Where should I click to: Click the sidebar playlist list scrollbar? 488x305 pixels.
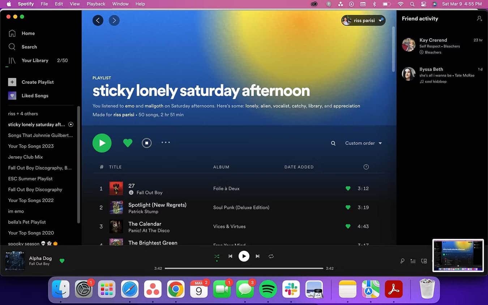click(x=78, y=164)
